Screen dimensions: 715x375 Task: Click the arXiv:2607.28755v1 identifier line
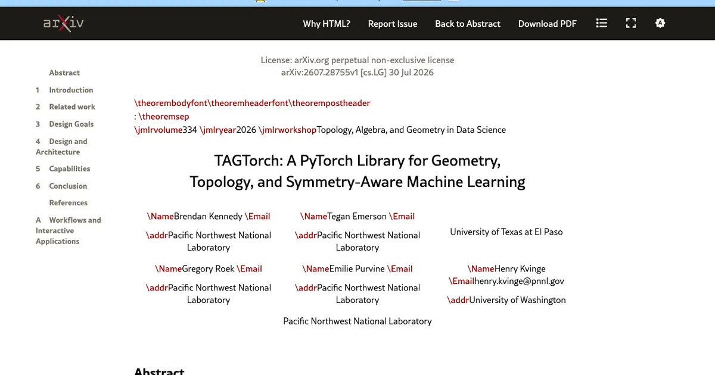[x=357, y=73]
